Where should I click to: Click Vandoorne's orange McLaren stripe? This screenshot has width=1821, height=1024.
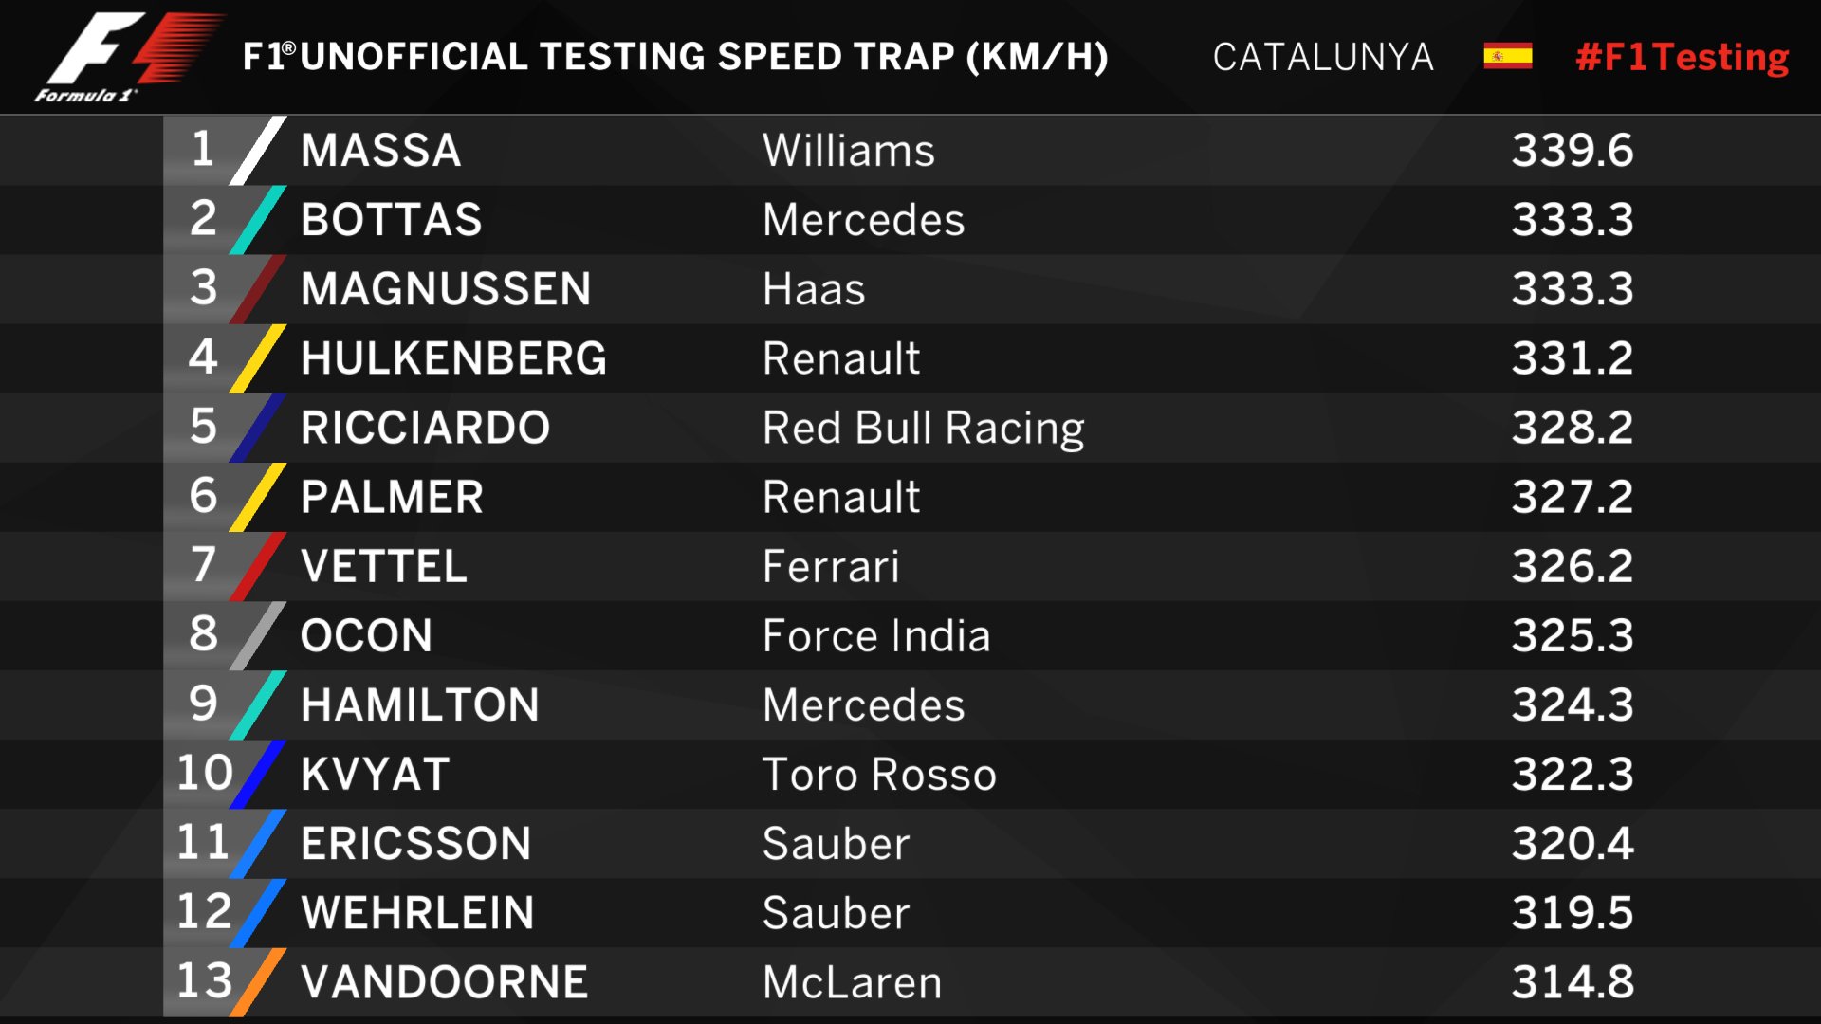[258, 981]
